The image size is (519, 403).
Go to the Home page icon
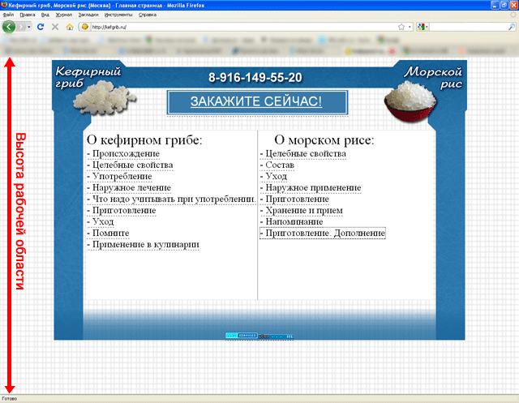pos(69,27)
